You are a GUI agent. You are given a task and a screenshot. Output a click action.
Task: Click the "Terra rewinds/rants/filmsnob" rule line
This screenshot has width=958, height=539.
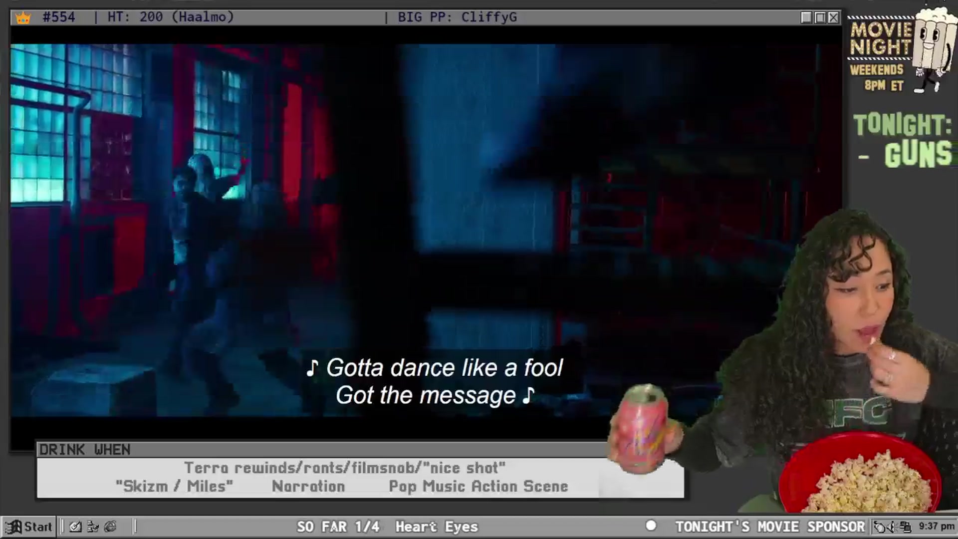(345, 468)
